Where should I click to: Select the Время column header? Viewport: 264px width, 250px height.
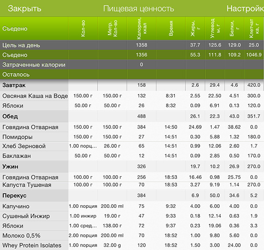[171, 29]
